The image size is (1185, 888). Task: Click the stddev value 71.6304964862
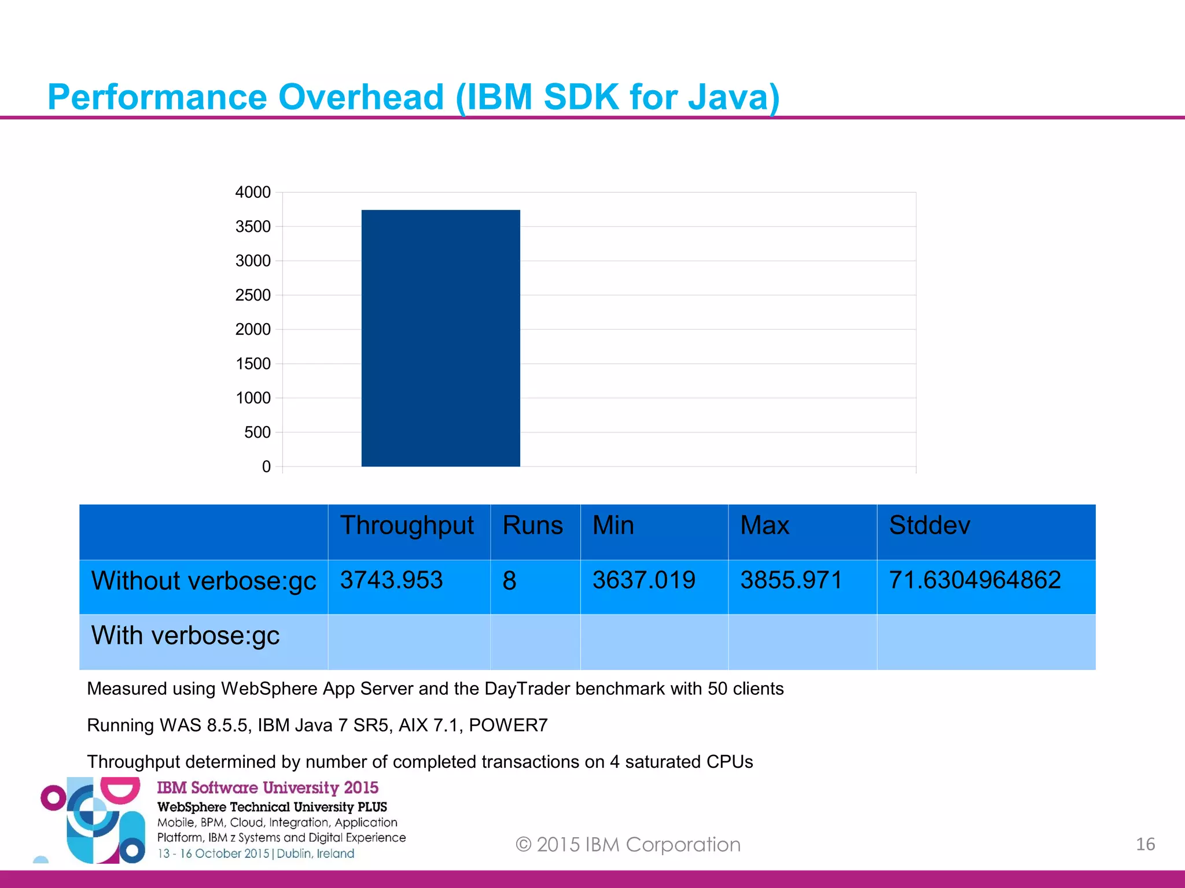(975, 580)
